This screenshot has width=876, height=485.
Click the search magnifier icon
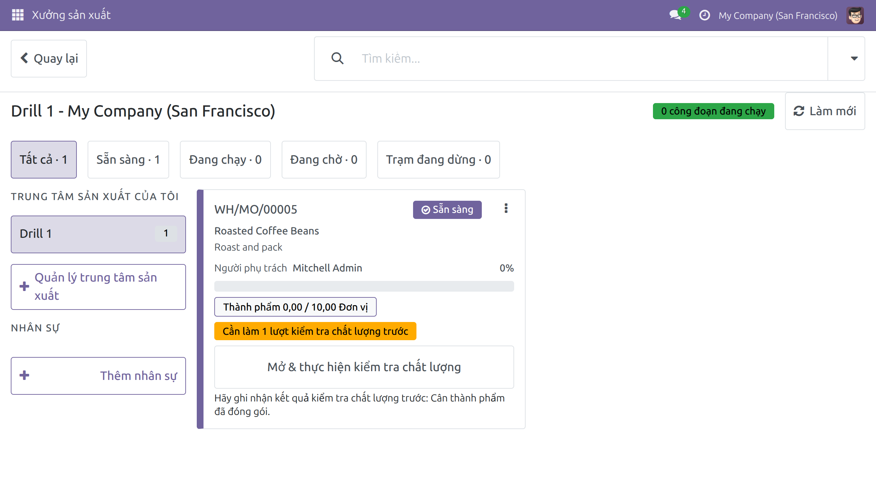point(337,59)
